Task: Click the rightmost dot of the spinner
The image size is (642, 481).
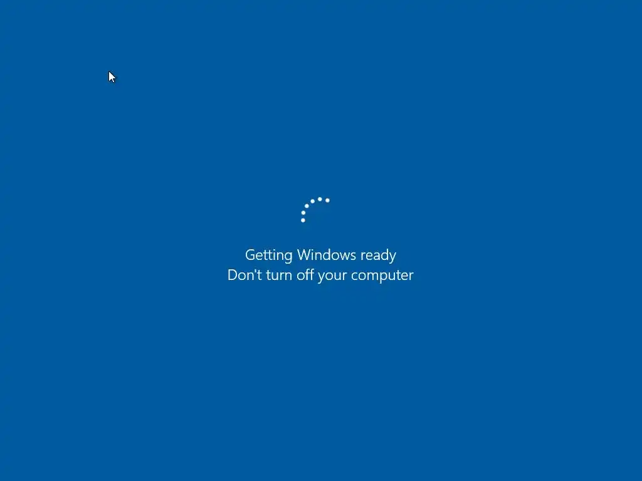Action: 327,200
